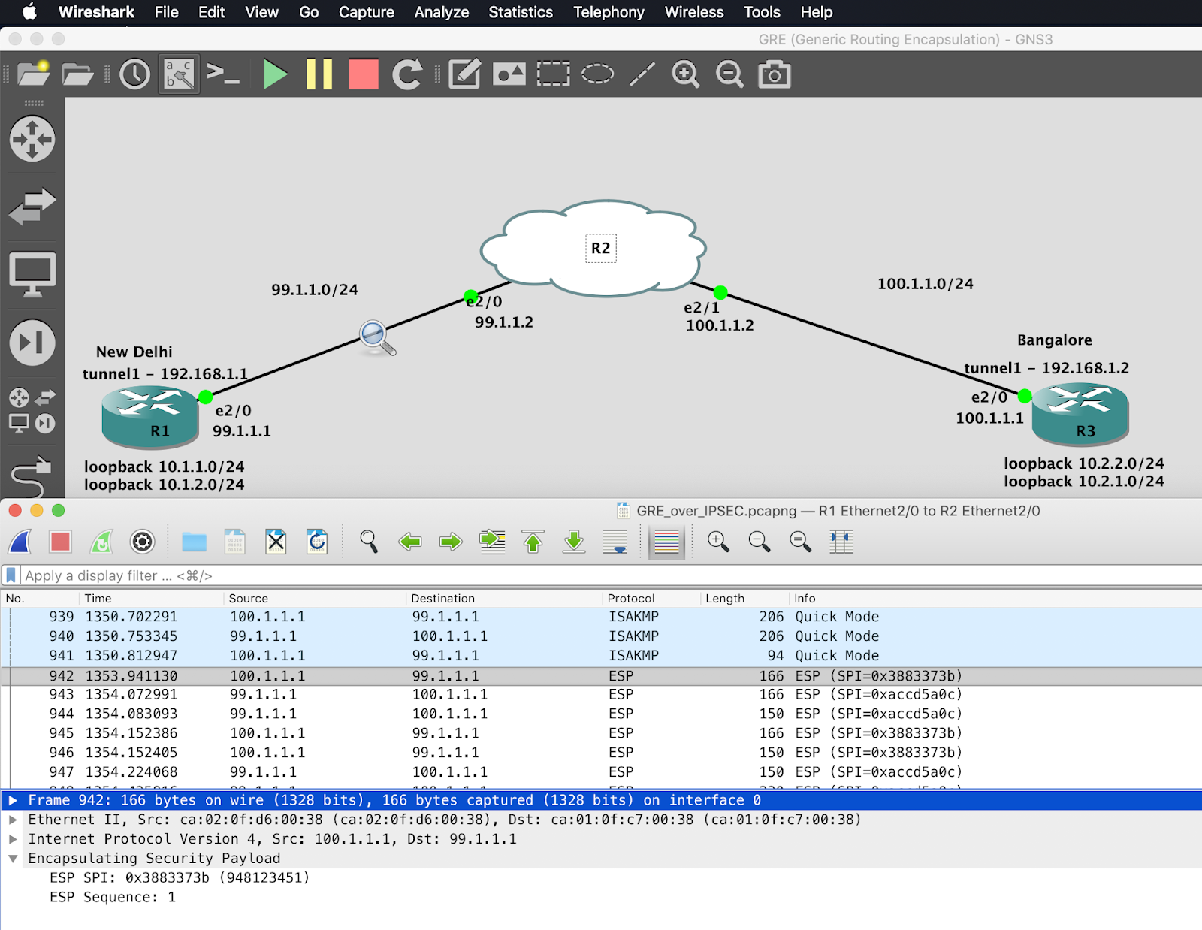Image resolution: width=1202 pixels, height=930 pixels.
Task: Start a new capture with the blue shark fin
Action: coord(18,542)
